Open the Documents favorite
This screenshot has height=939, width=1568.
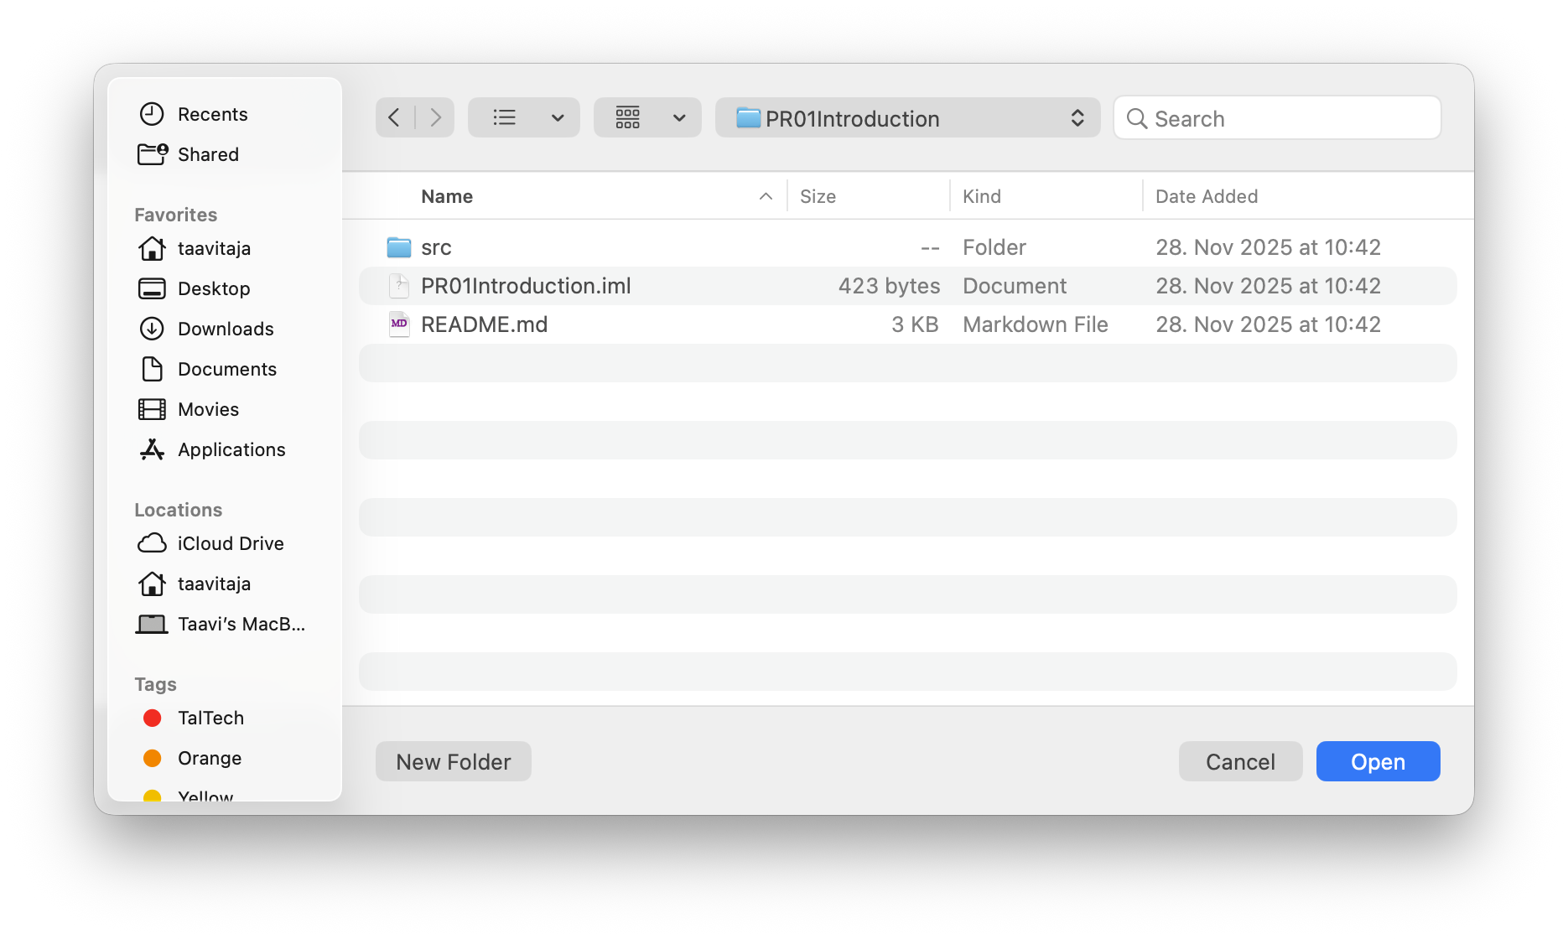point(227,369)
